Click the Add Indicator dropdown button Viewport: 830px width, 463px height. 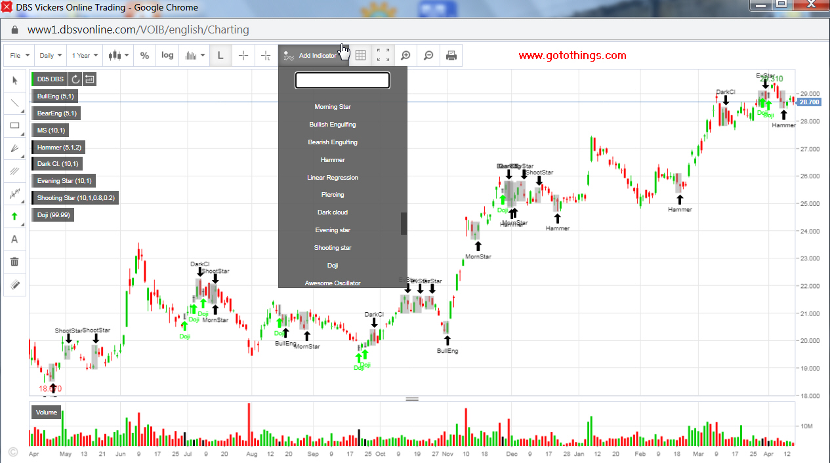312,56
